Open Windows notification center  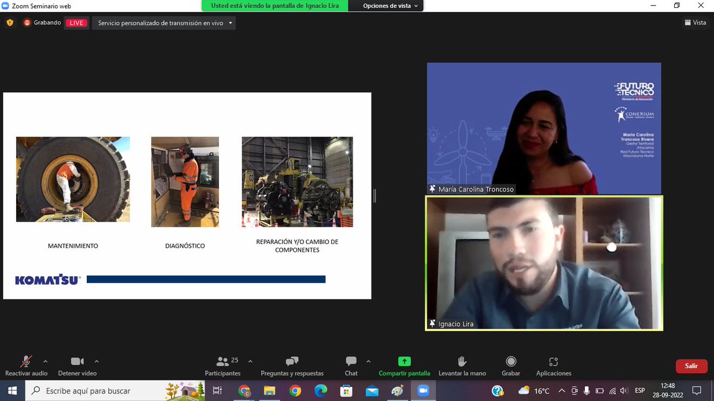click(697, 390)
